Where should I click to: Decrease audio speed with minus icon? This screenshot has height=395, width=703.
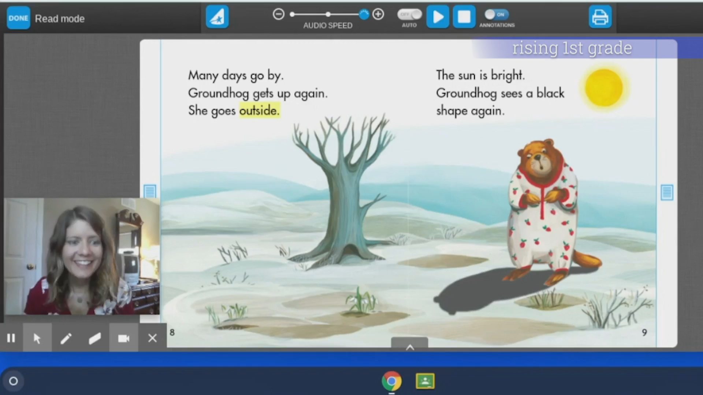click(x=278, y=14)
